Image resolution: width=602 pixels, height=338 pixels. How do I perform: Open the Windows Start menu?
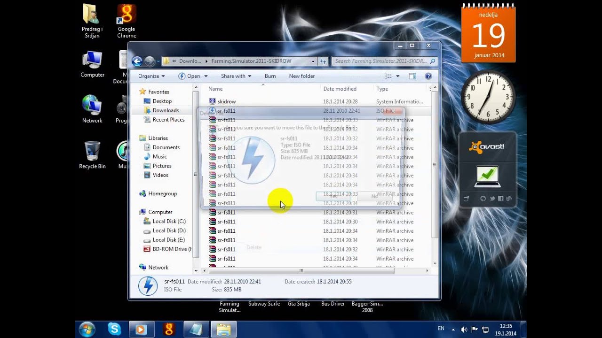[x=87, y=329]
